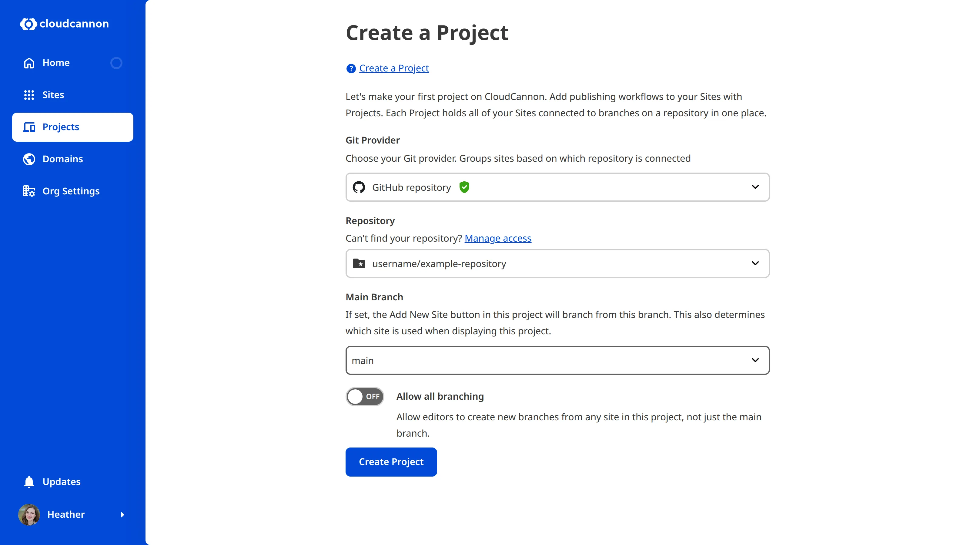
Task: Click the CloudCannon logo
Action: tap(64, 24)
